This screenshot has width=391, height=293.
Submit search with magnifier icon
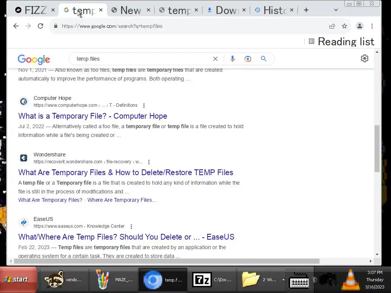tap(263, 59)
